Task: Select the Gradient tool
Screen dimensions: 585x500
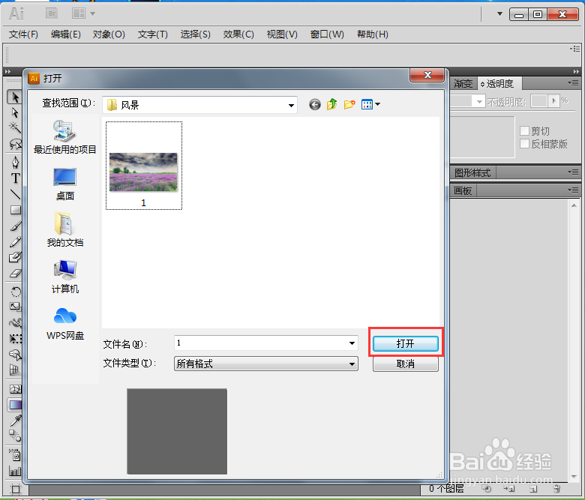Action: coord(15,405)
